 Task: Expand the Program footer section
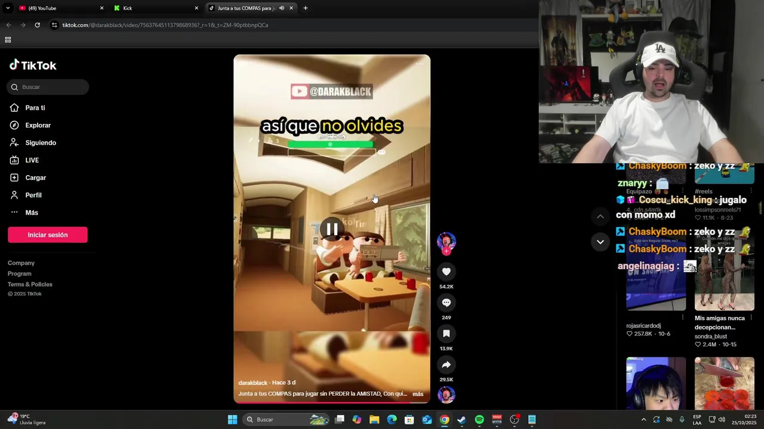20,273
